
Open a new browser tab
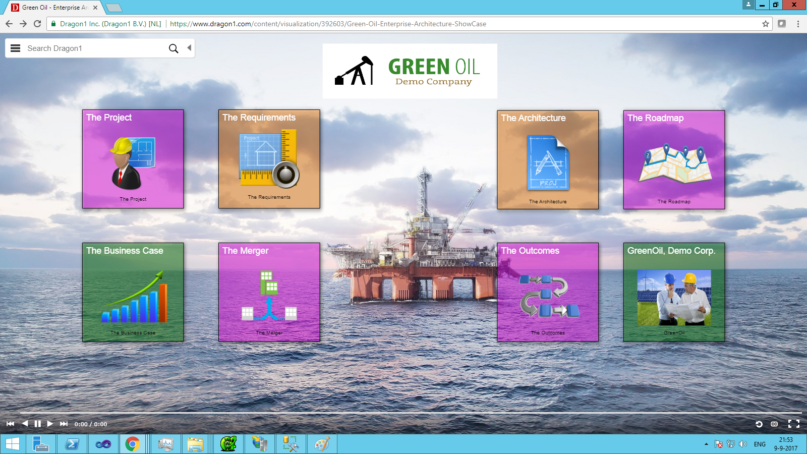[113, 8]
